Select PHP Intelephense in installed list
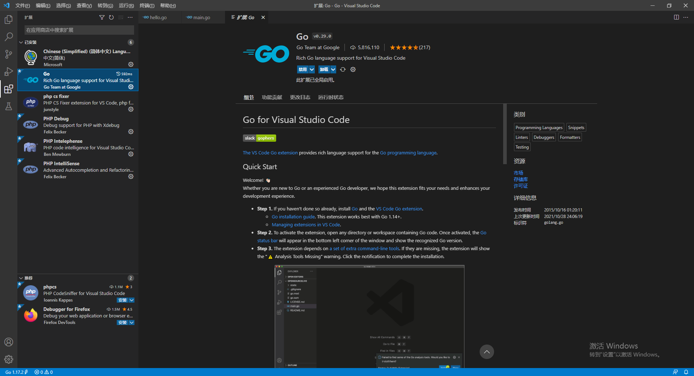 click(x=78, y=148)
